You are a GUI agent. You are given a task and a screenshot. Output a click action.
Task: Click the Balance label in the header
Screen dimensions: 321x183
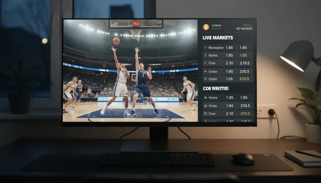coord(248,25)
